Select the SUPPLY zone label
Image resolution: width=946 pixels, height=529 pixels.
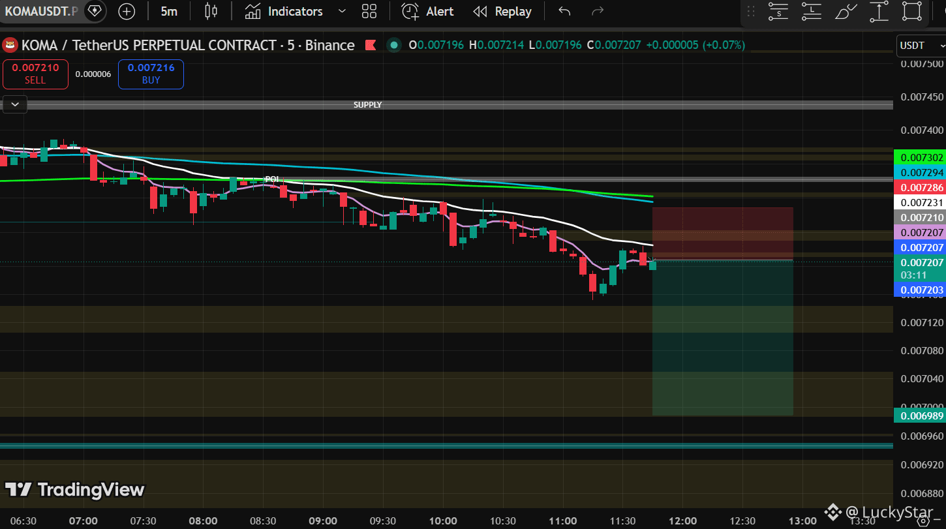click(368, 105)
